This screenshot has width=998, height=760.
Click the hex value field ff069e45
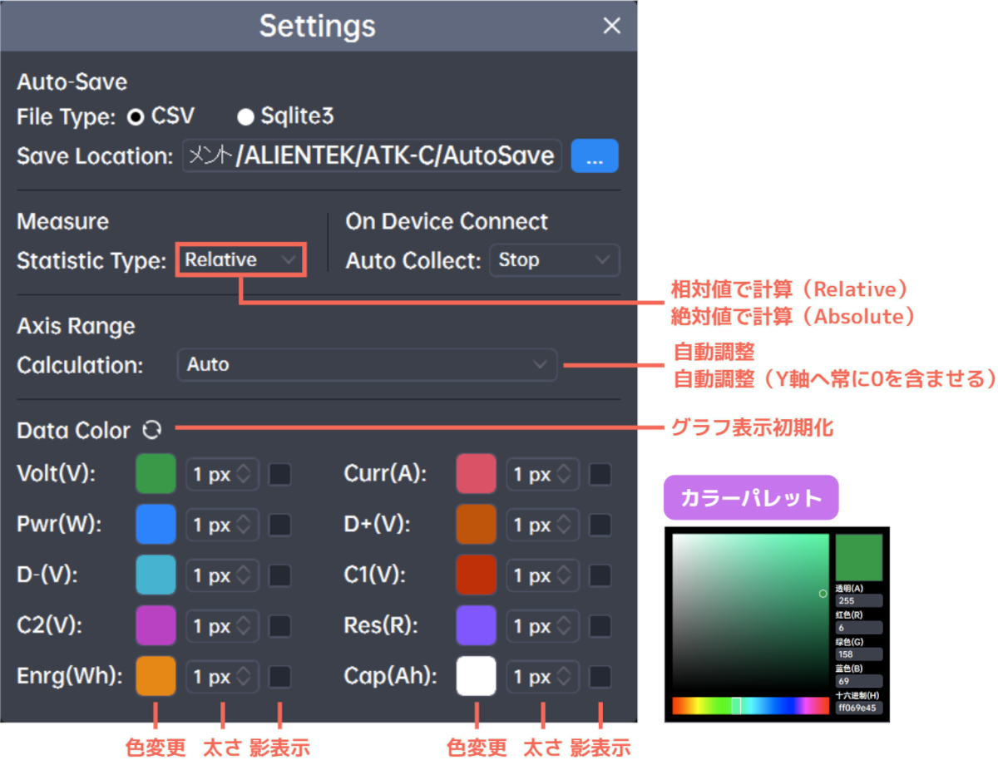(x=859, y=708)
